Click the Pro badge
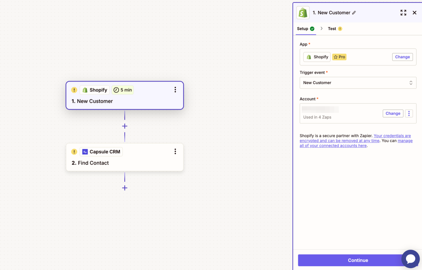This screenshot has width=422, height=270. [x=339, y=57]
